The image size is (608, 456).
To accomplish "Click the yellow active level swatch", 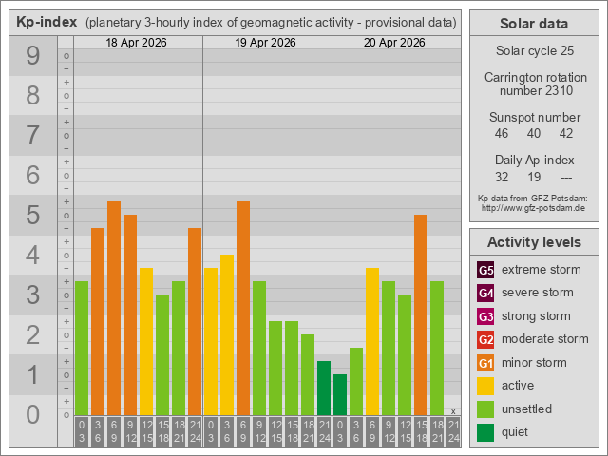I will (485, 386).
